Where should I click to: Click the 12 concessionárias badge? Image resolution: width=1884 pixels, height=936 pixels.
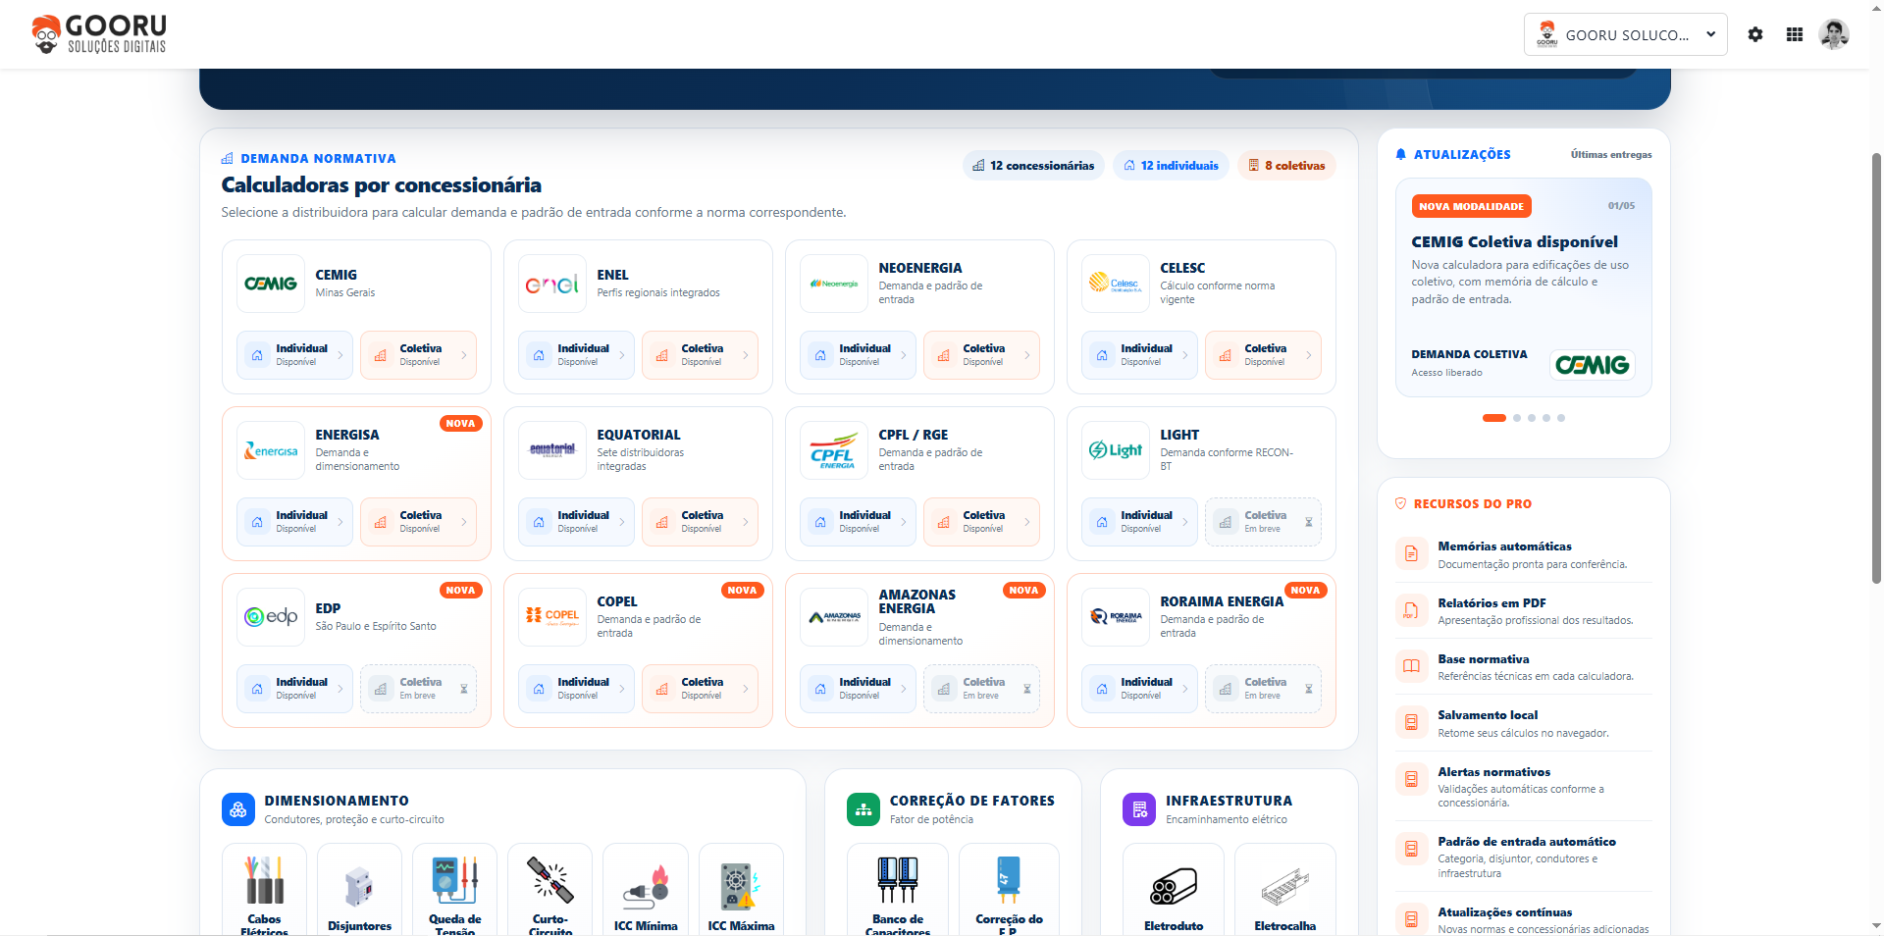point(1033,166)
